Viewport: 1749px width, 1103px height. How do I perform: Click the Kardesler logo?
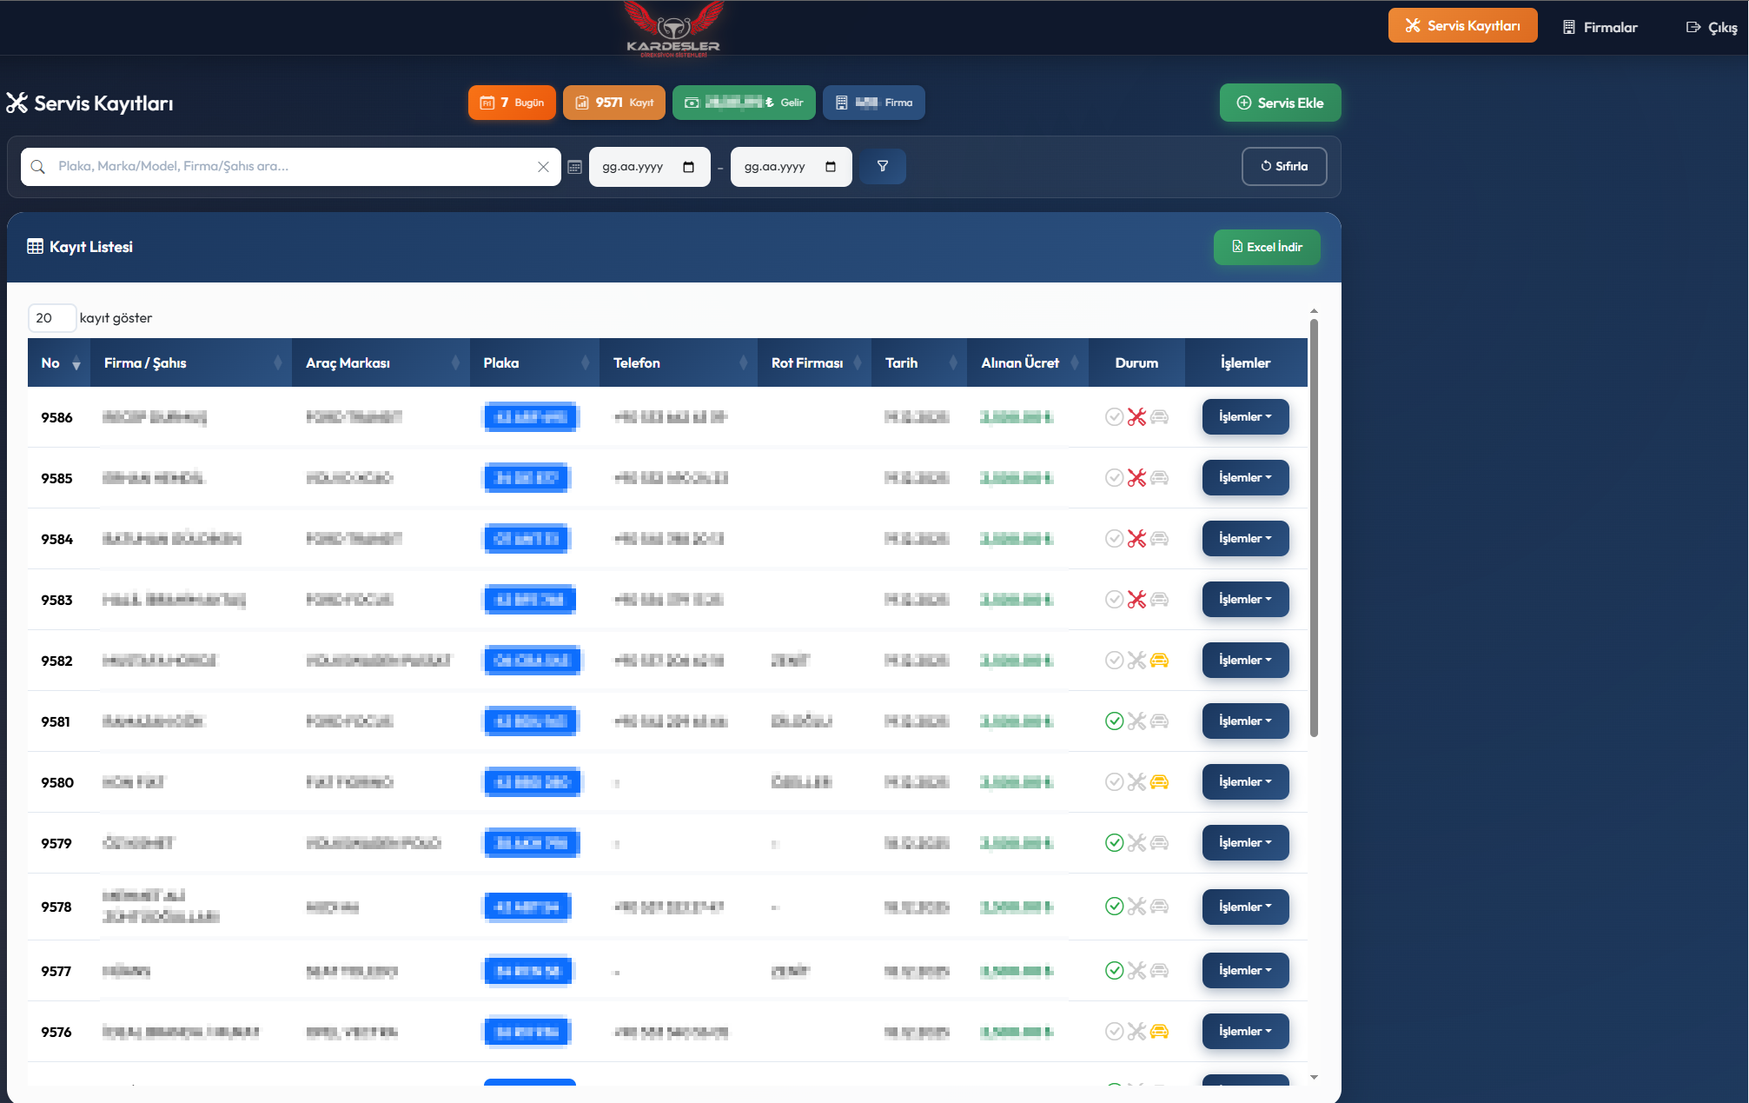(673, 30)
